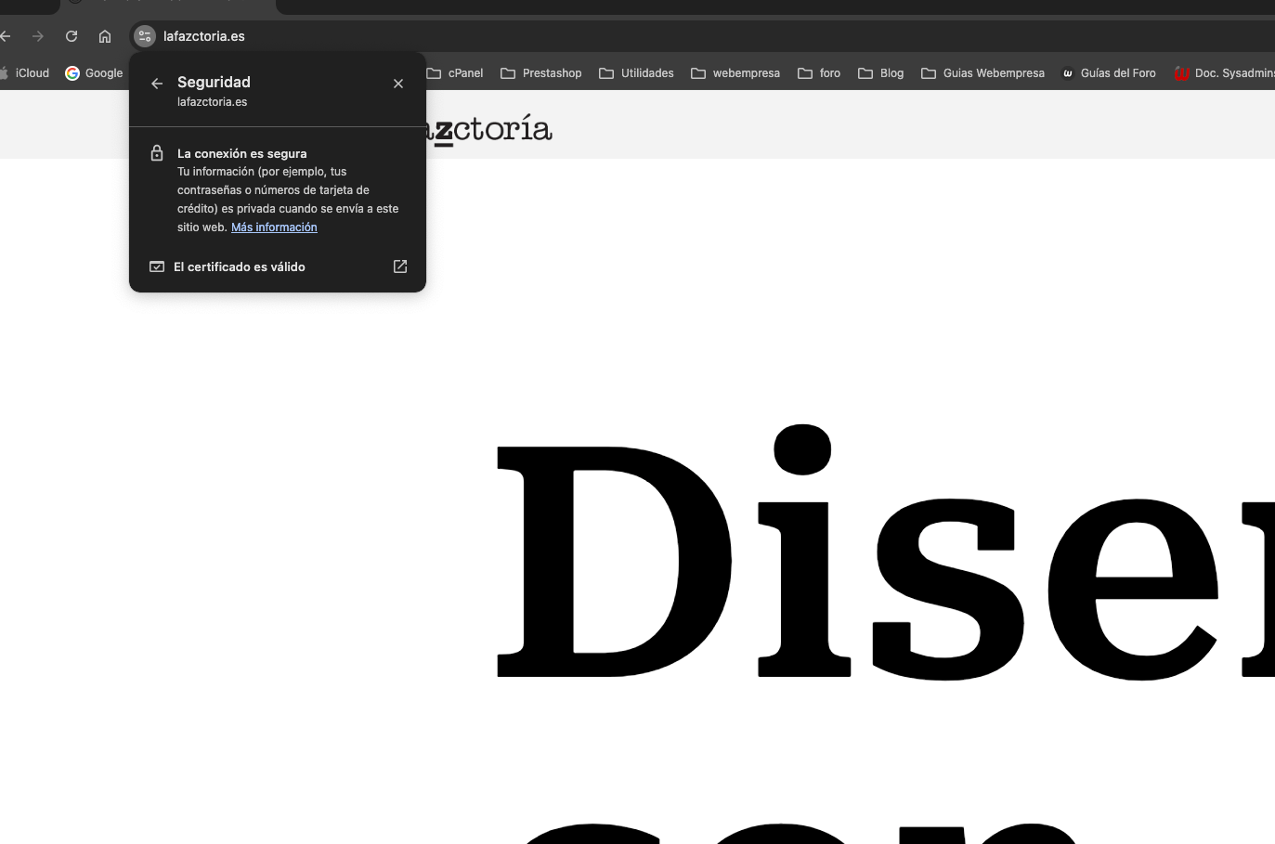Open the Más información link
1275x844 pixels.
pyautogui.click(x=274, y=227)
